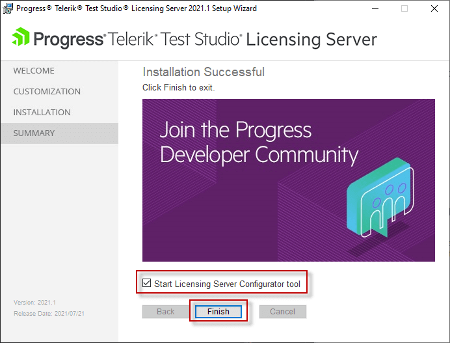
Task: Click the disabled maximize window icon
Action: (404, 8)
